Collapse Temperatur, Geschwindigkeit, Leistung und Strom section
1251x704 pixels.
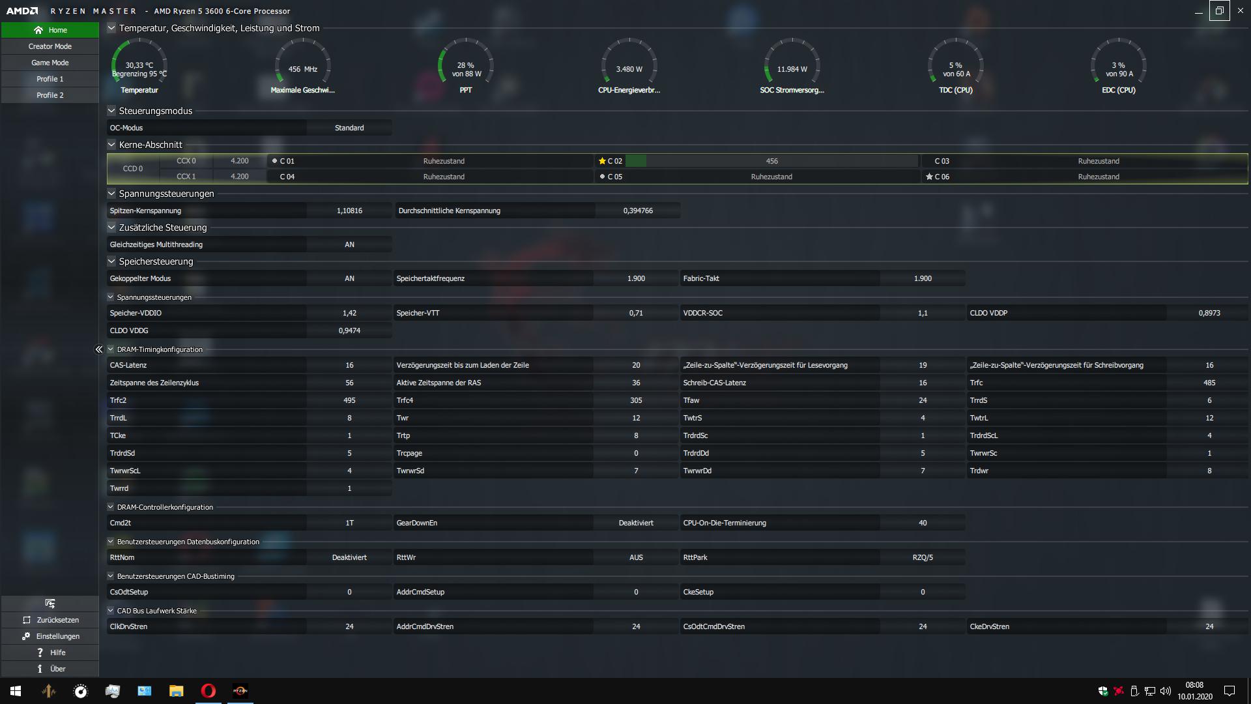[111, 28]
